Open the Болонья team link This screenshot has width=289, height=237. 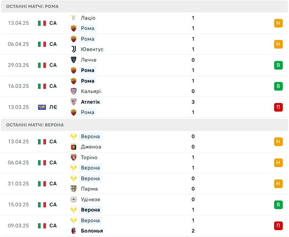point(92,231)
